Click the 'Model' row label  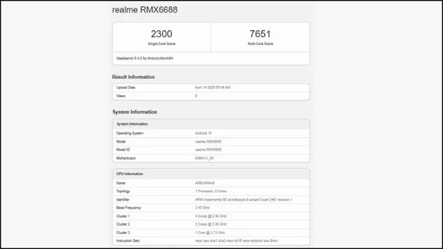pyautogui.click(x=121, y=141)
